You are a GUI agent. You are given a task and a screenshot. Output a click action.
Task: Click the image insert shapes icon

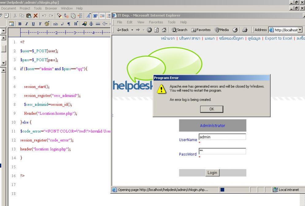[x=84, y=24]
